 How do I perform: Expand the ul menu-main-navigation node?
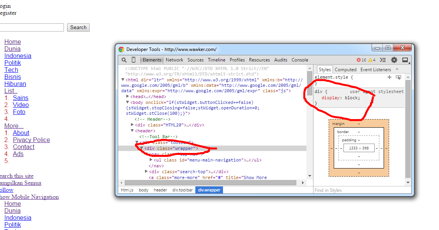point(151,160)
